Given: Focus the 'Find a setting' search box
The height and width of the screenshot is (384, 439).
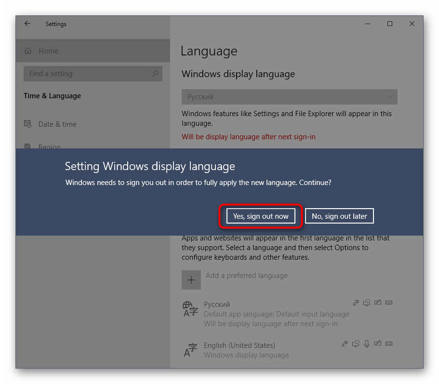Looking at the screenshot, I should (x=93, y=74).
